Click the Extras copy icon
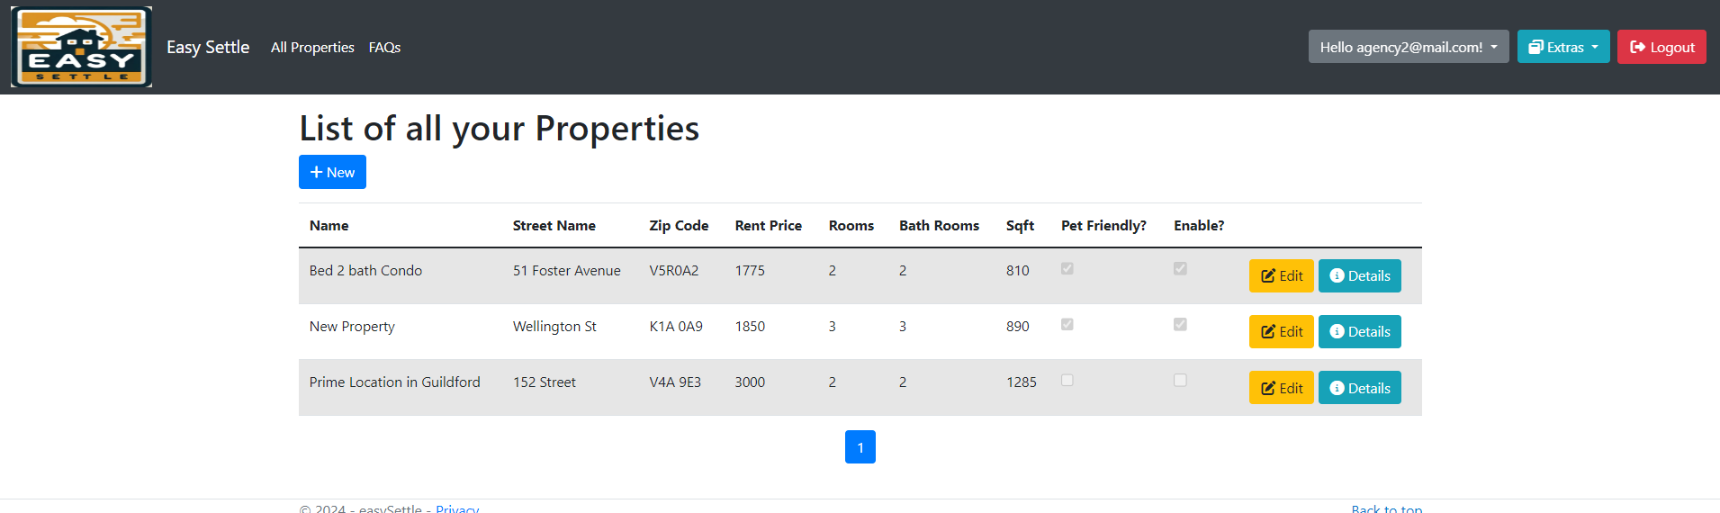Viewport: 1720px width, 513px height. 1535,48
